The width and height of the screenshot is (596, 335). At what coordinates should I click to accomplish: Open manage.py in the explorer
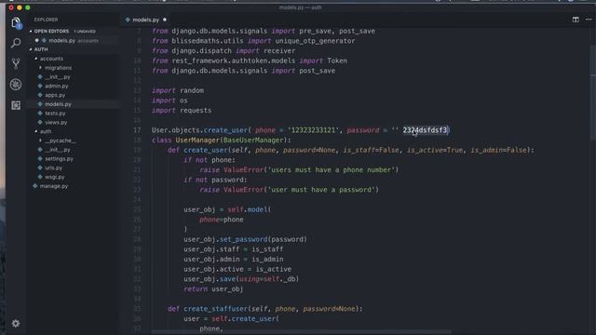[54, 186]
